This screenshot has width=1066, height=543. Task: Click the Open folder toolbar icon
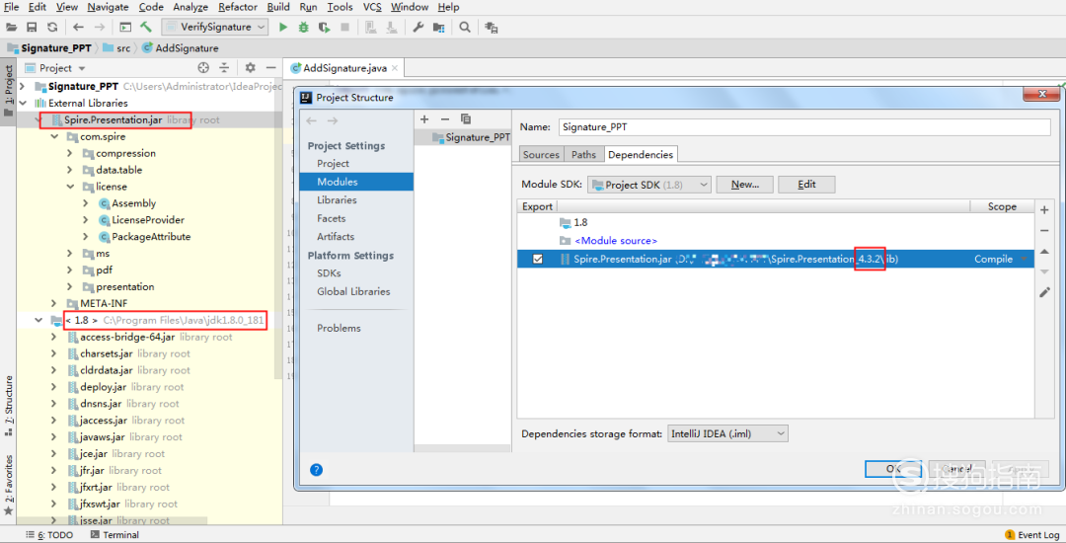tap(11, 28)
